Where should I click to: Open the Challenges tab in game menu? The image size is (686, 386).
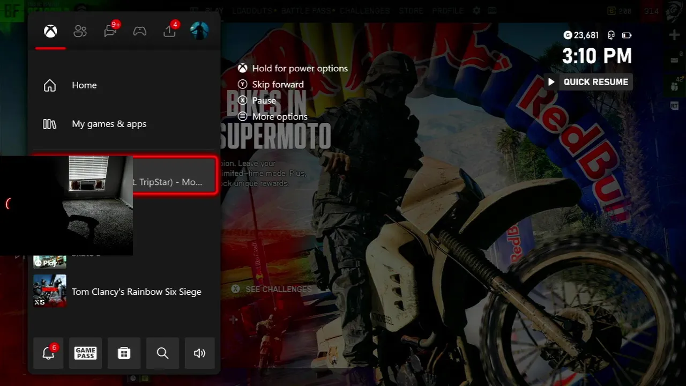tap(364, 11)
